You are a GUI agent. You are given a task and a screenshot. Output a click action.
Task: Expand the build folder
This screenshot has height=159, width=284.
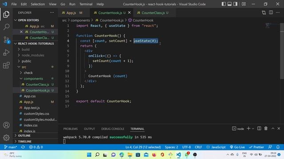tap(35, 49)
